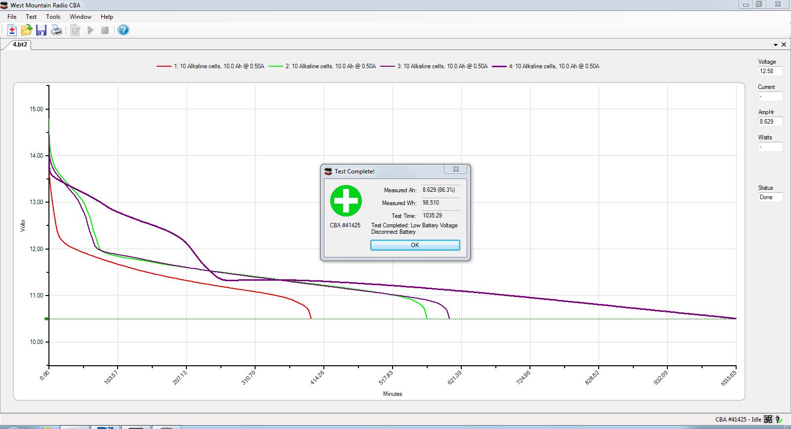Viewport: 791px width, 429px height.
Task: Click the Status field showing Done
Action: click(771, 197)
